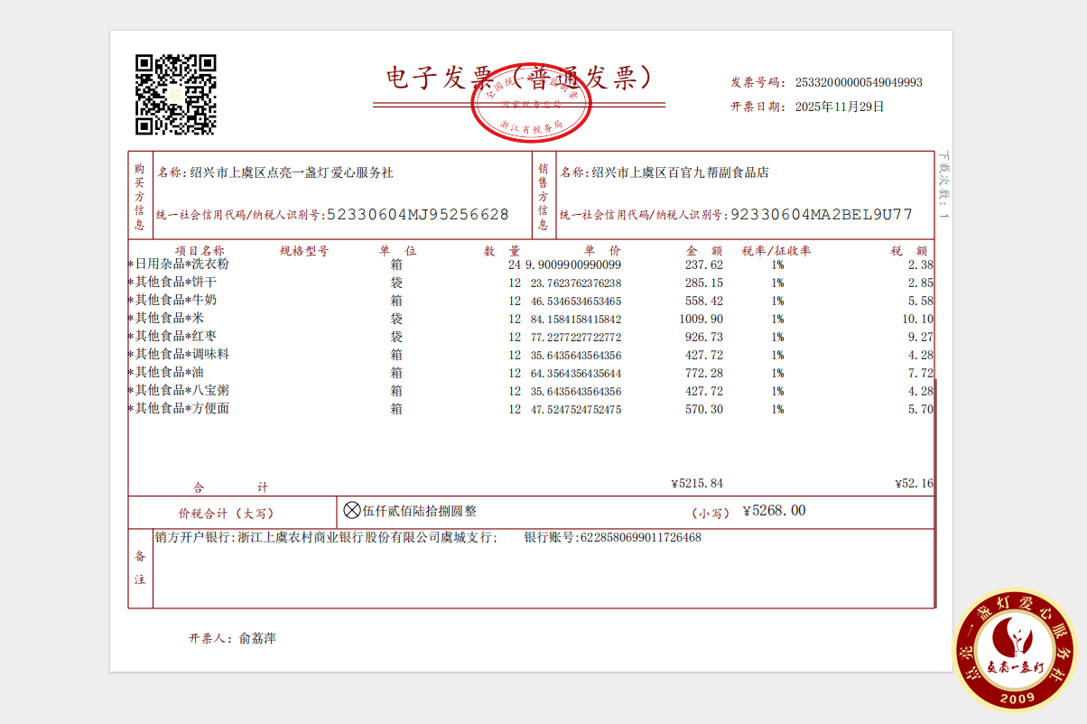Click the total amount ¥5268.00
The height and width of the screenshot is (724, 1087).
[774, 511]
